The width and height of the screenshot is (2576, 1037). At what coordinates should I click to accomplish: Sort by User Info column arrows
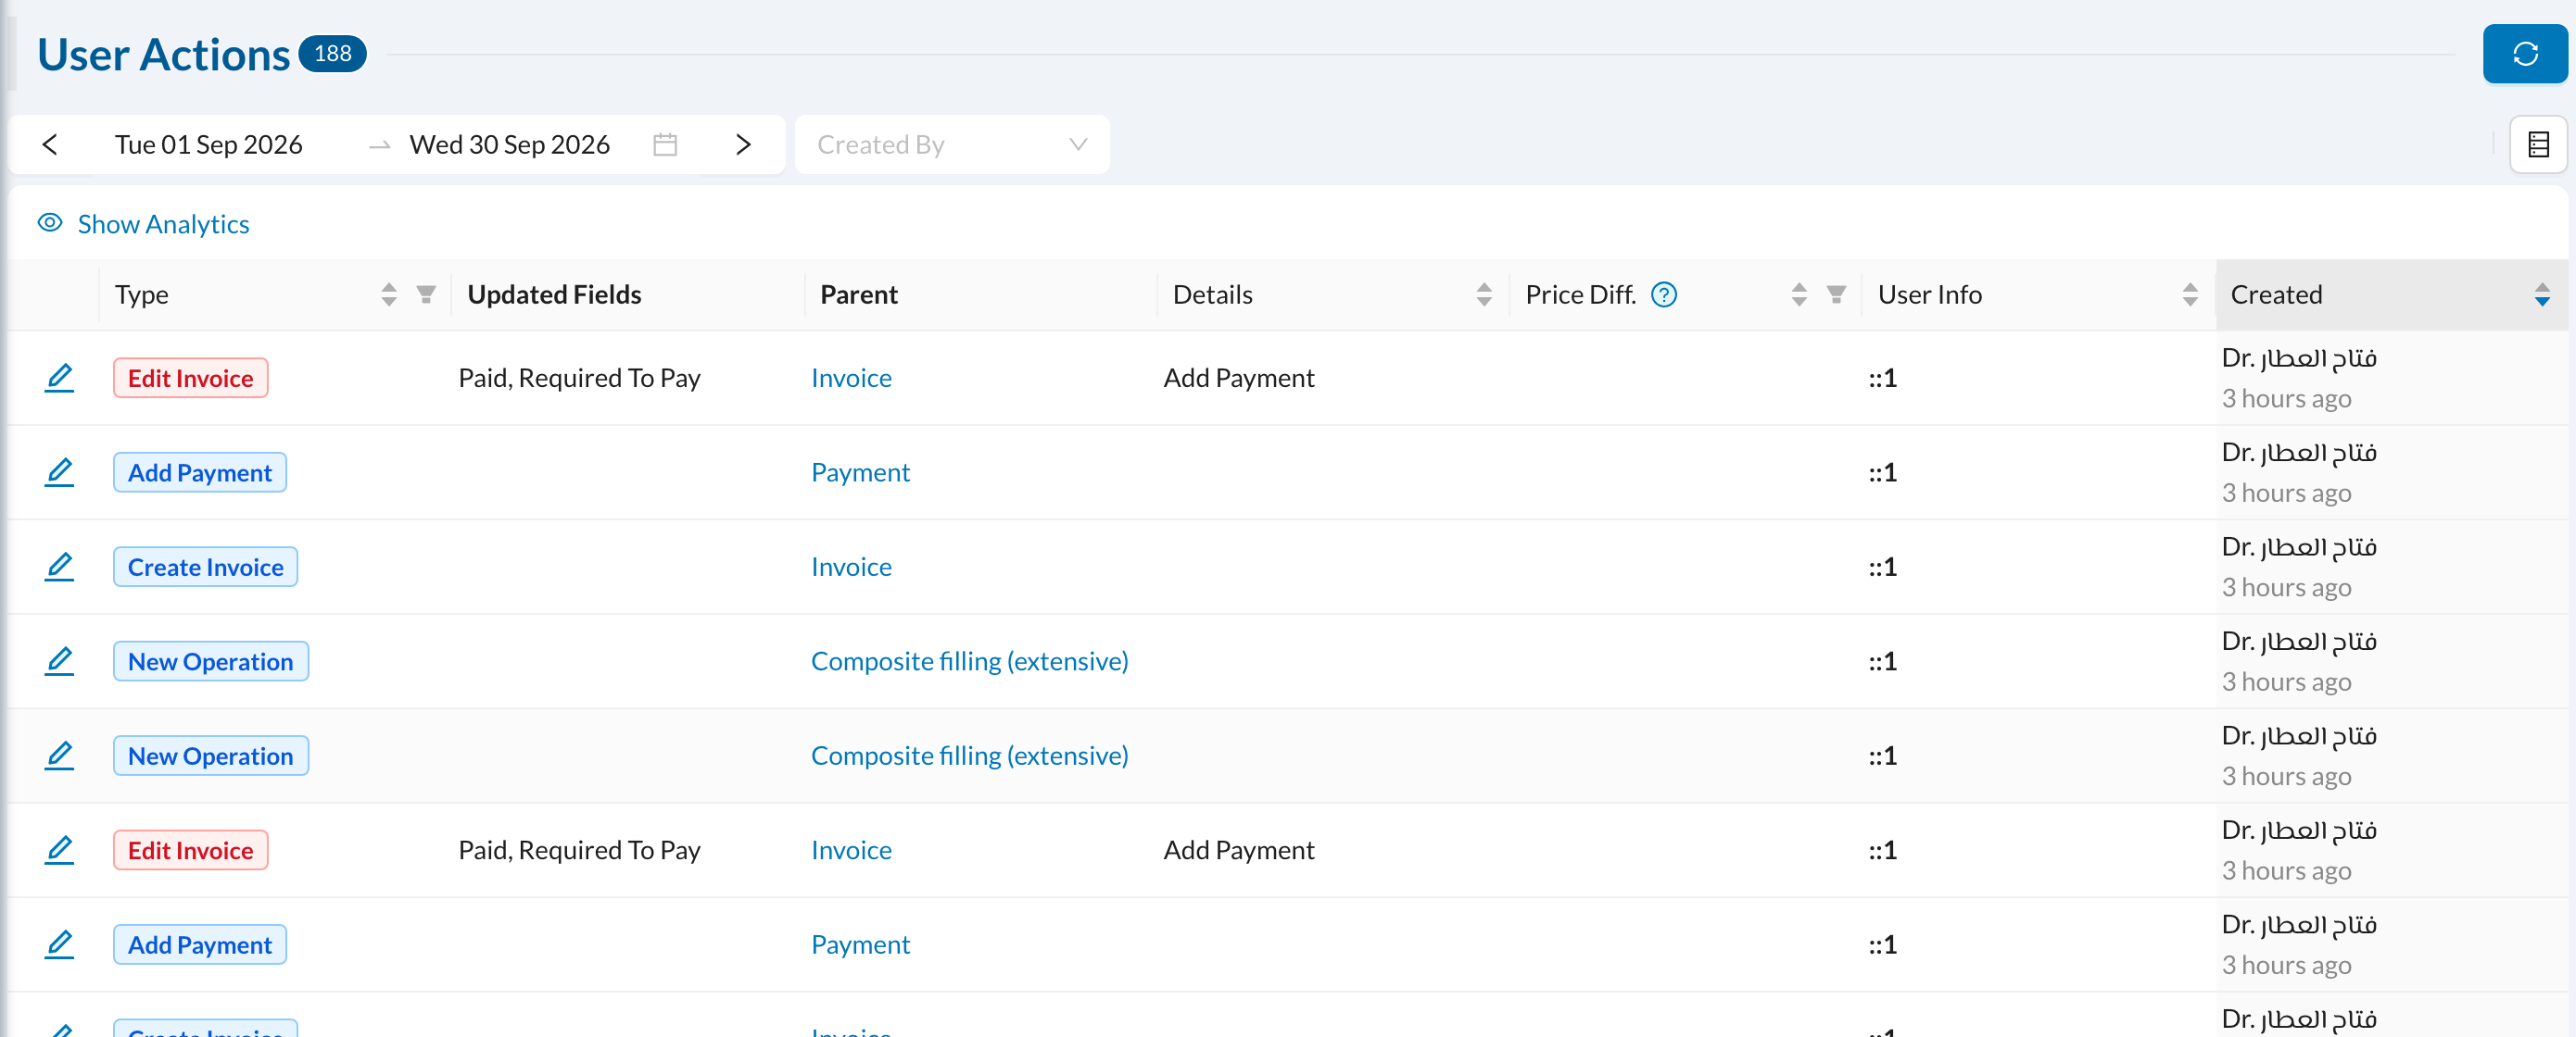(2190, 294)
